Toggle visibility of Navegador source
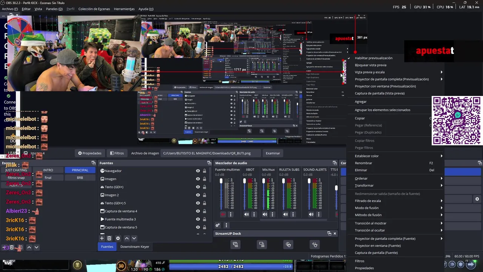The width and height of the screenshot is (483, 272). pos(198,171)
